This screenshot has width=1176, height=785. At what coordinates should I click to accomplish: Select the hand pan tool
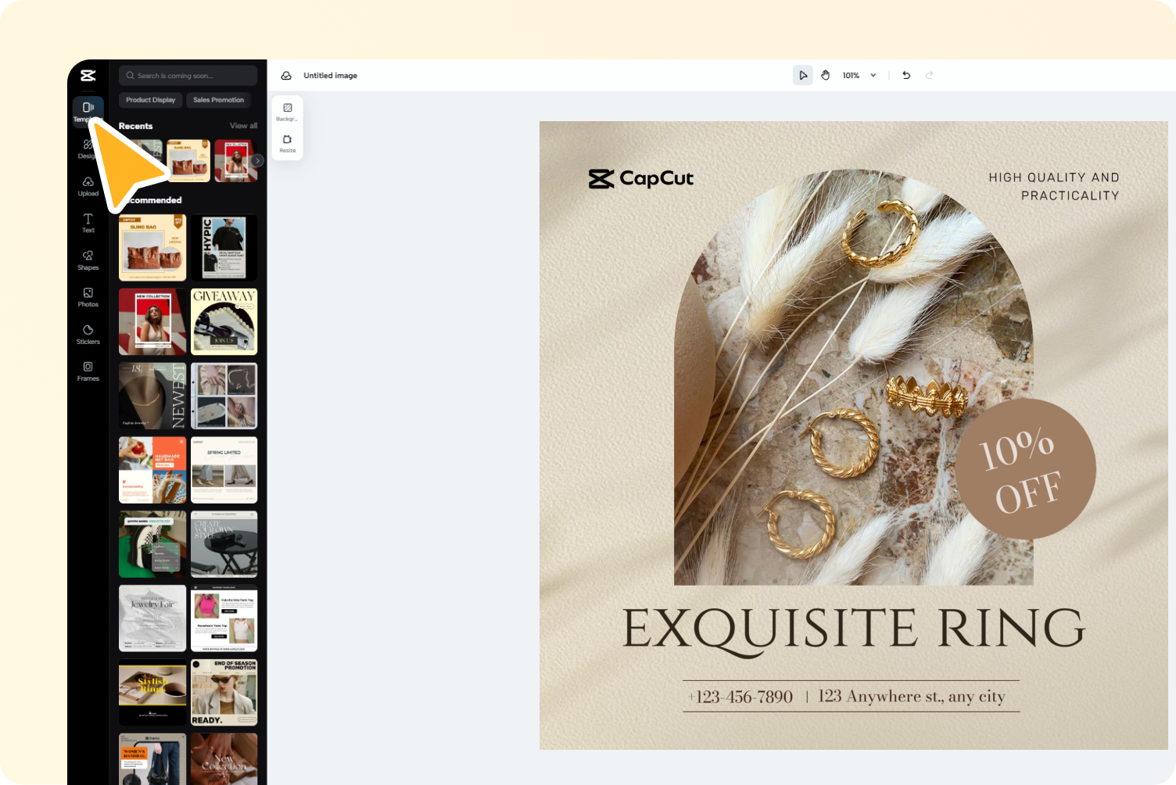[x=825, y=75]
